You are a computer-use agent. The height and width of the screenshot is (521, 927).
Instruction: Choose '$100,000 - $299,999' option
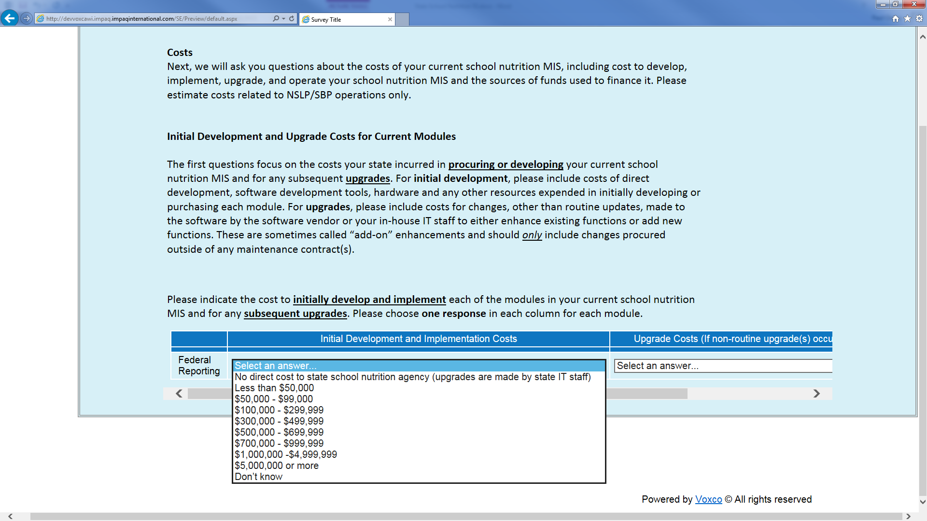tap(279, 410)
